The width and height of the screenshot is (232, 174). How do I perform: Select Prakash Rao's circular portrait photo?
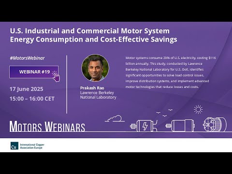click(95, 68)
